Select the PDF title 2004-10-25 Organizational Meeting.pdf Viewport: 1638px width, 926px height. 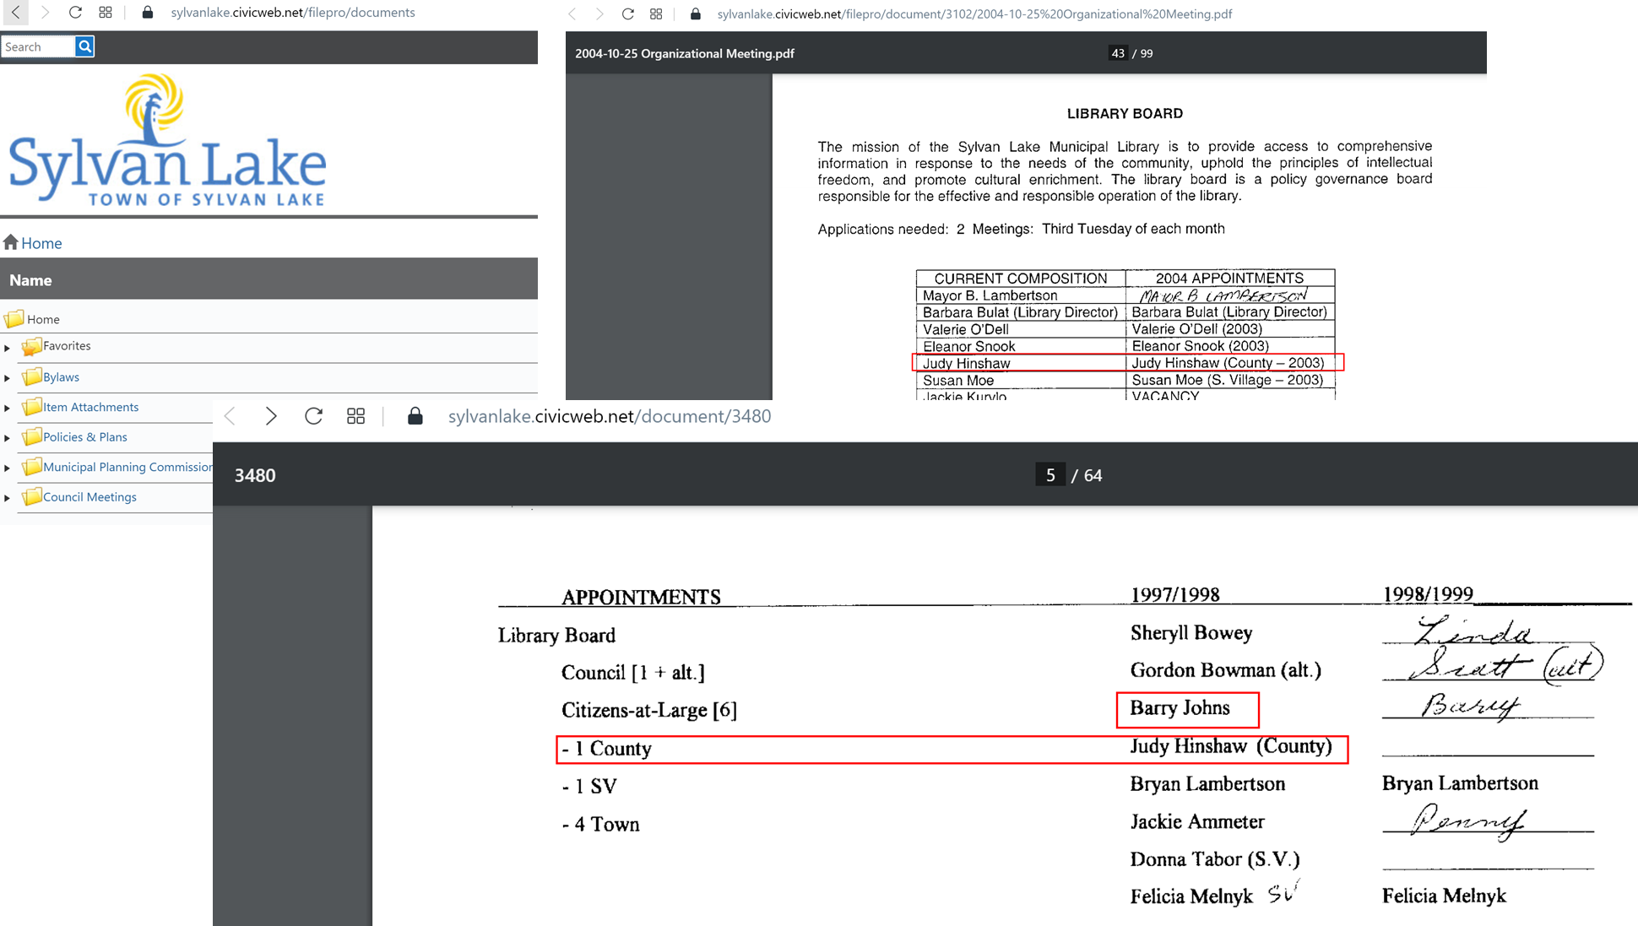pos(685,53)
